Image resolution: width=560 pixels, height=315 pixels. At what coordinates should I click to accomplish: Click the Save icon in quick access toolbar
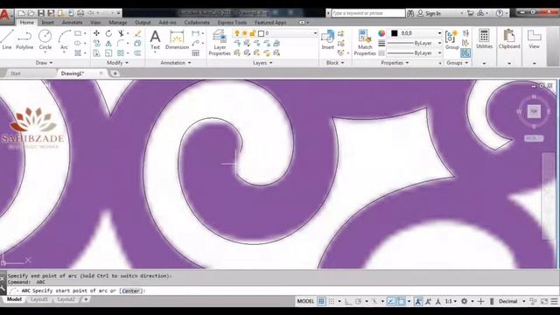coord(41,13)
